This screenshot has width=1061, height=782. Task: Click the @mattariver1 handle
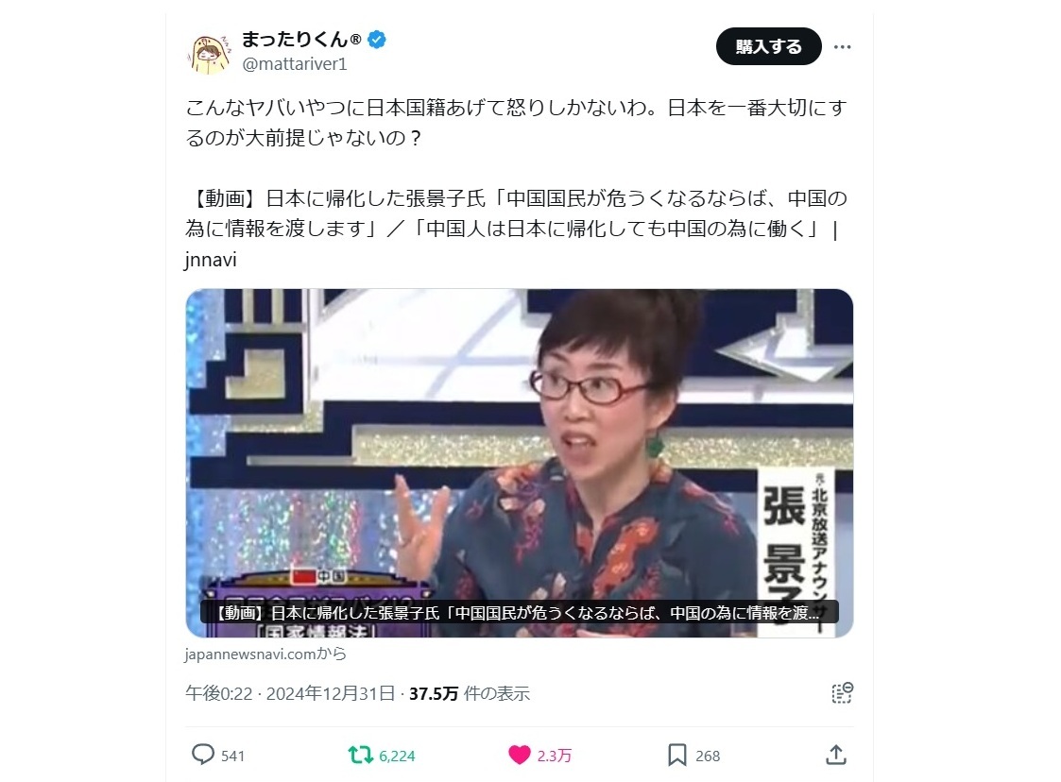click(295, 64)
